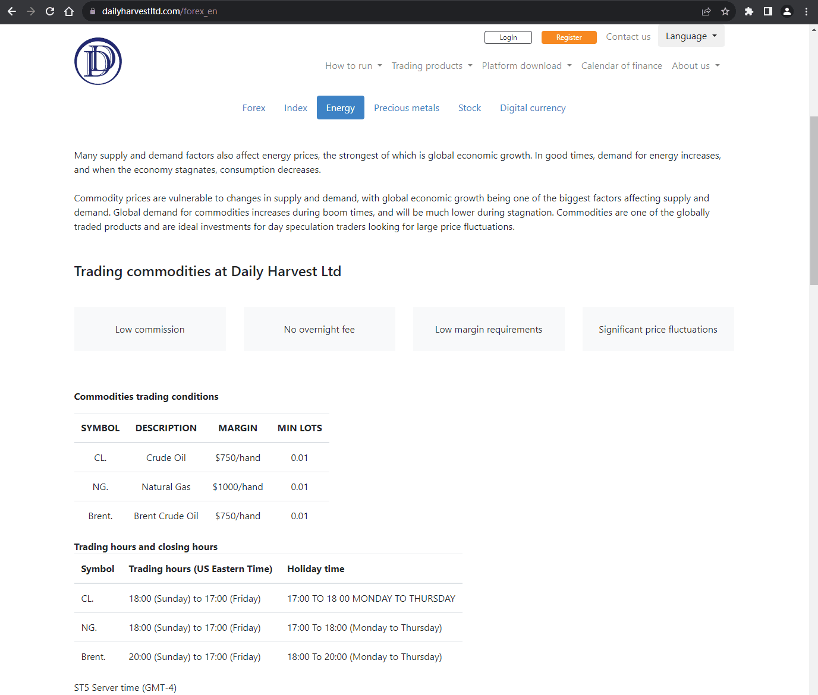Click the Trading hours (US Eastern Time) header
The image size is (818, 695).
200,569
